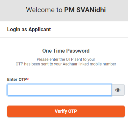
Task: Focus the Enter OTP input field
Action: 59,90
